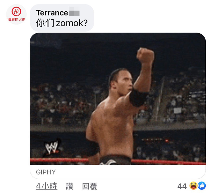Click the 你们 characters in comment

tap(45, 23)
